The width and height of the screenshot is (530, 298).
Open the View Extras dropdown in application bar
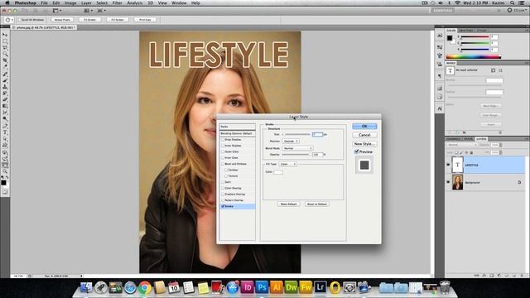click(x=57, y=11)
